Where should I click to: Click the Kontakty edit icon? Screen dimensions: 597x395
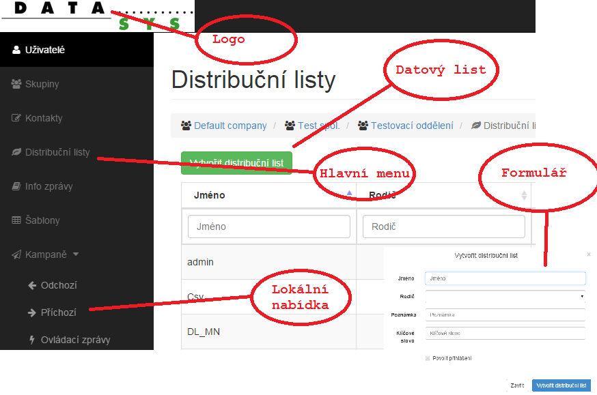16,118
